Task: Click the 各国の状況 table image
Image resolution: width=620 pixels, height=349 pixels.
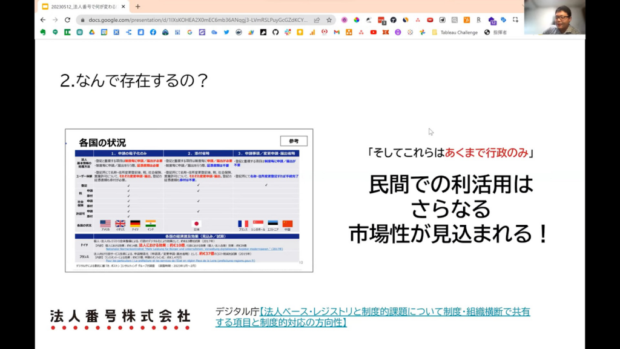Action: [189, 200]
